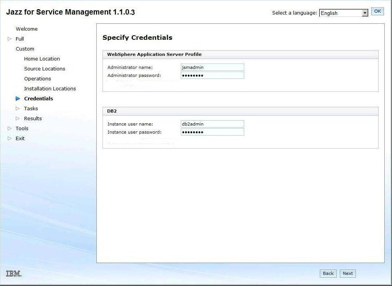Image resolution: width=392 pixels, height=286 pixels.
Task: Click the 'Administrator name:' label
Action: pos(130,67)
